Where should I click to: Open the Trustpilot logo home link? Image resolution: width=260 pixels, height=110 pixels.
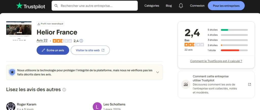point(31,6)
